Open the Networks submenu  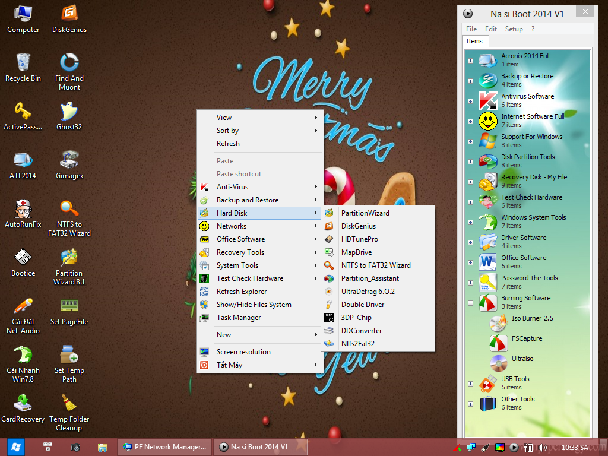(260, 226)
